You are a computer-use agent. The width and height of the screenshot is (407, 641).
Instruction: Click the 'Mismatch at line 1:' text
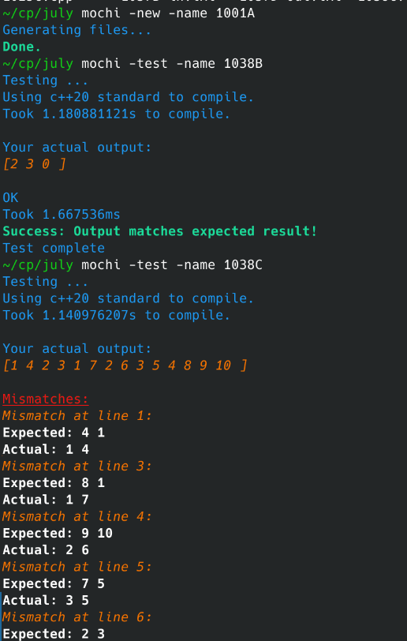point(77,416)
